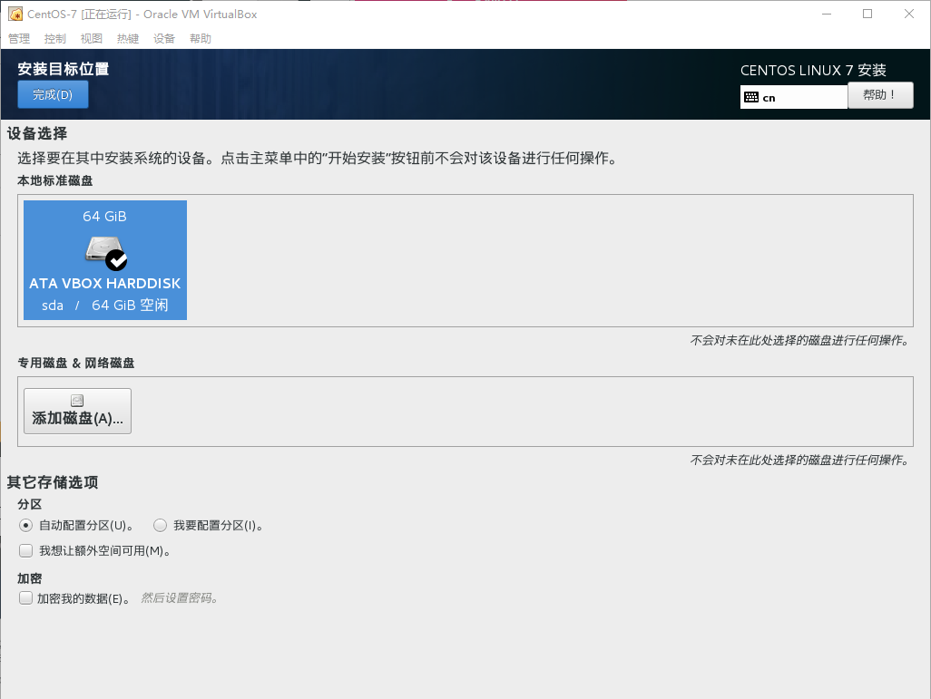Click the hard disk drive icon with checkmark
The image size is (931, 699).
(105, 250)
